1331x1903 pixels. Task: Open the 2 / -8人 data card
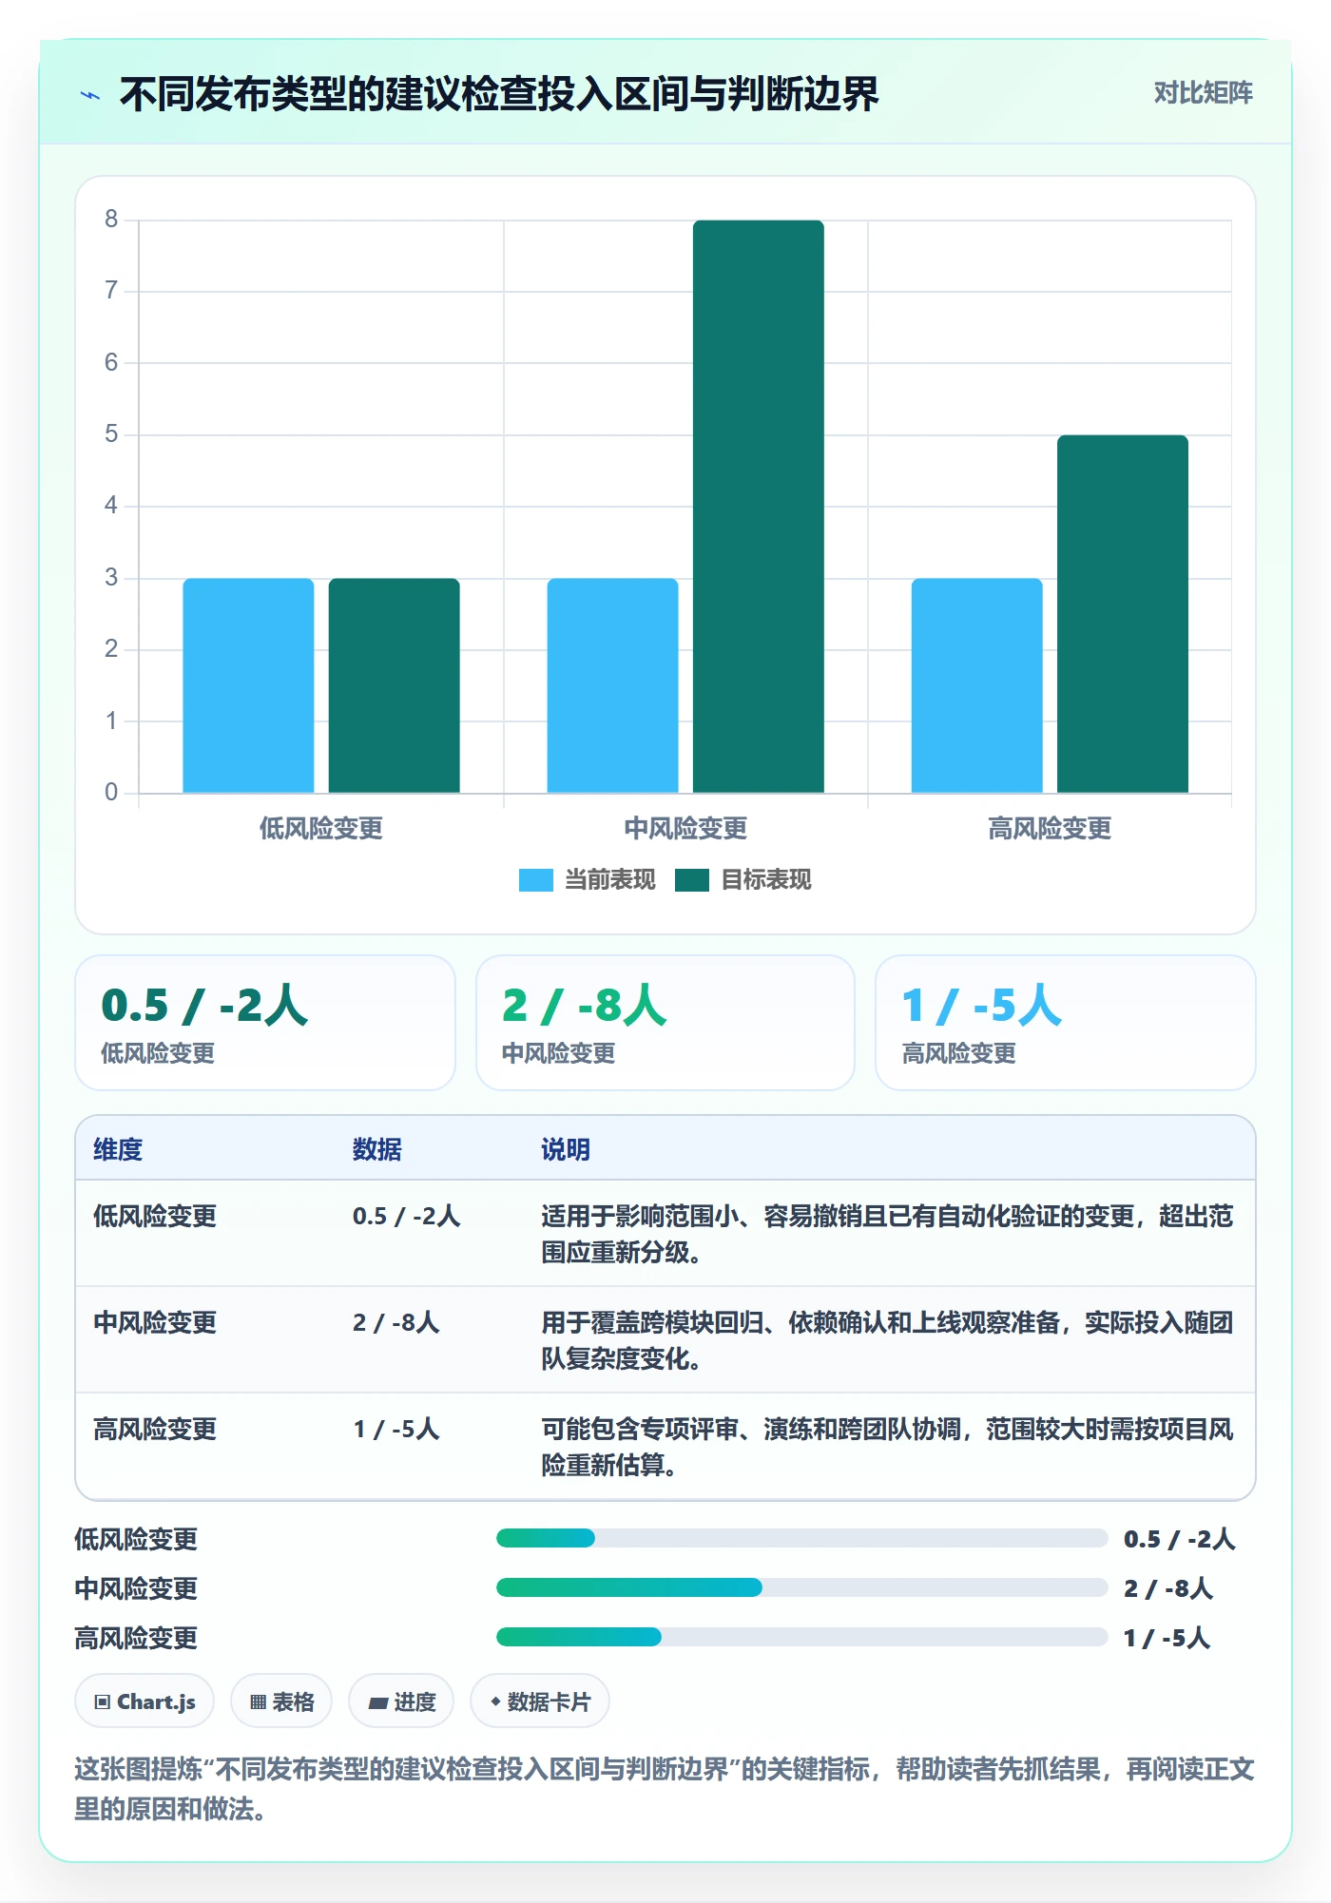[x=665, y=1023]
